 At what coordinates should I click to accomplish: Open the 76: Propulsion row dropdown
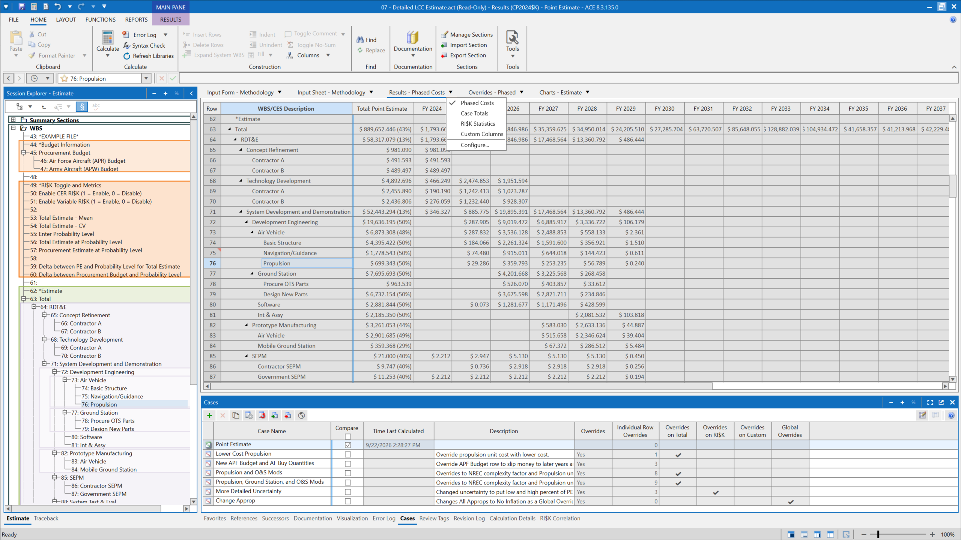pos(146,78)
